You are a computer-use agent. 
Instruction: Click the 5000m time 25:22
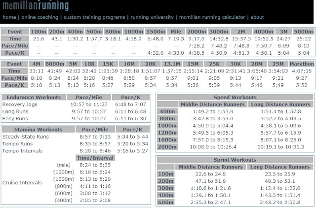point(303,38)
